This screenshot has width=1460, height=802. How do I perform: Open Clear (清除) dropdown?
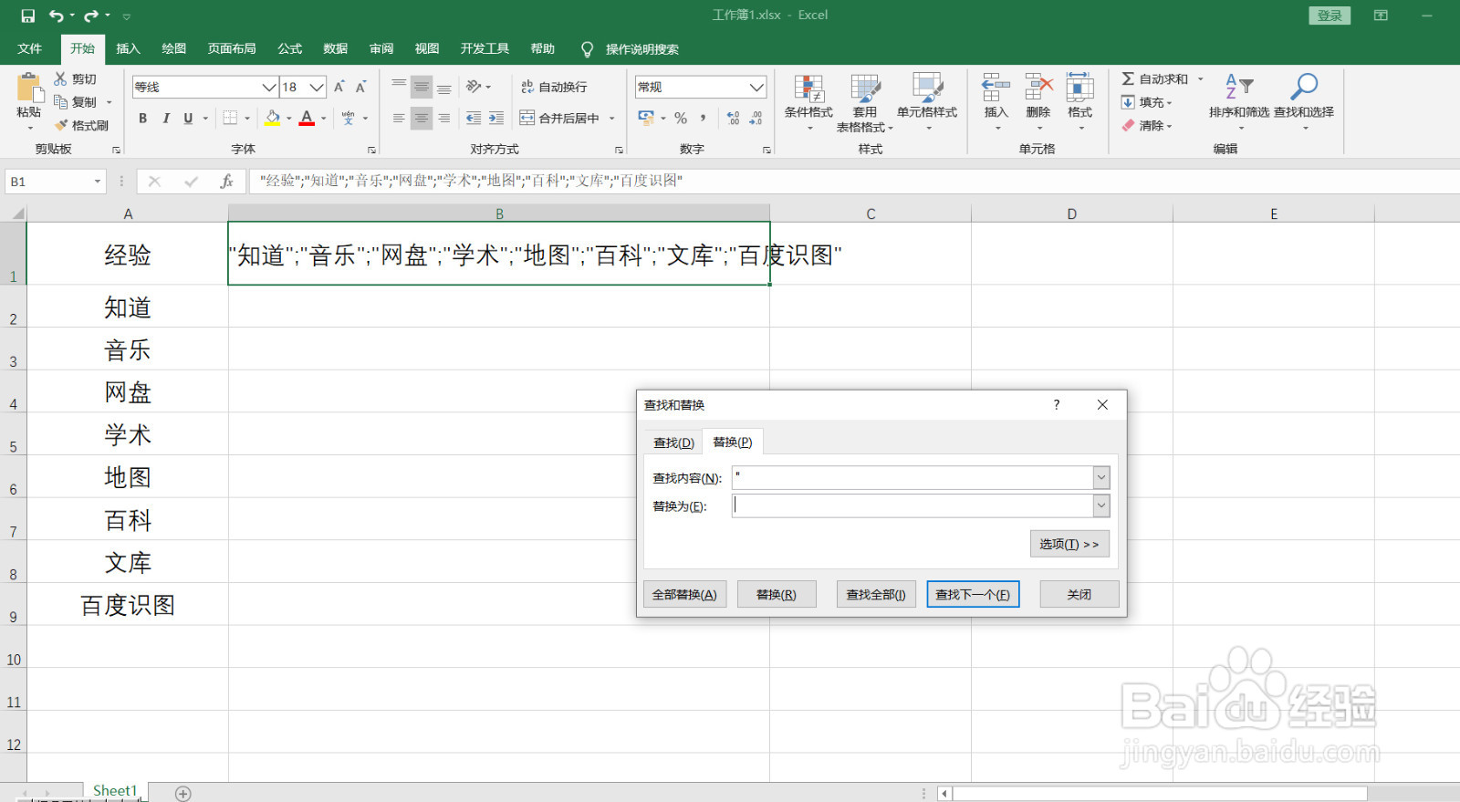(1147, 125)
